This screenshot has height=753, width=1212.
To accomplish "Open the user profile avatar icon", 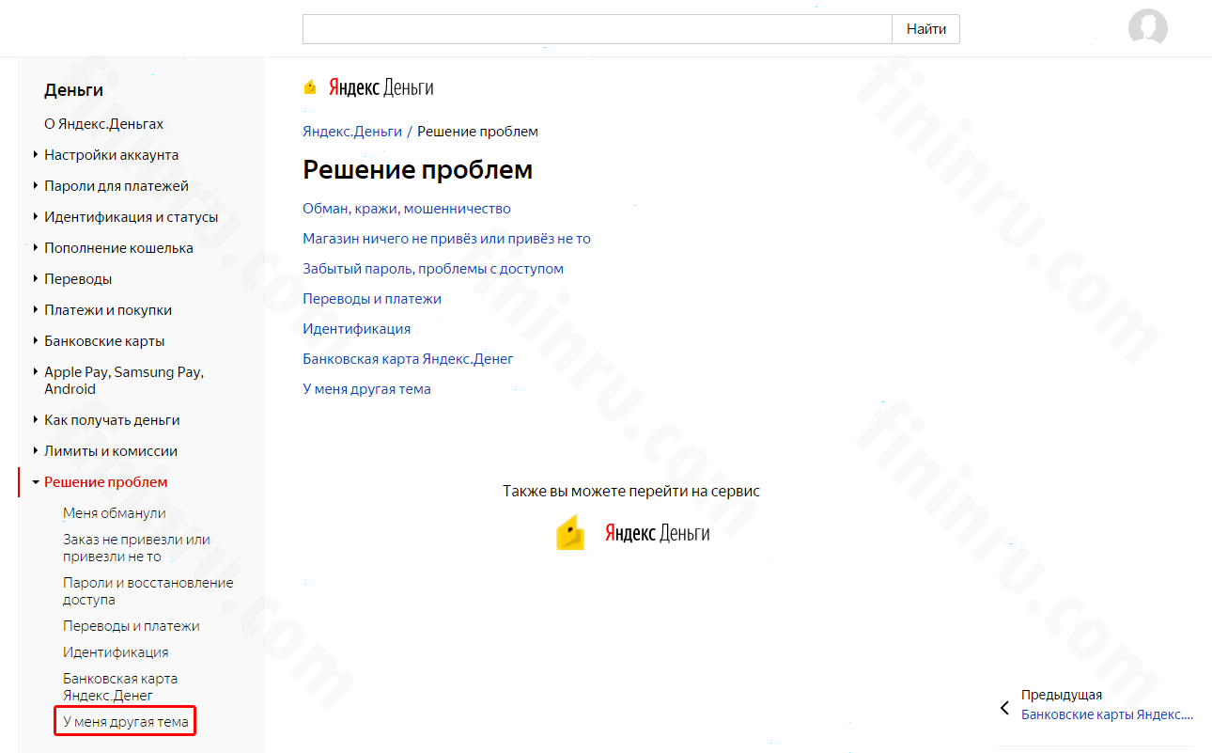I will click(x=1147, y=27).
